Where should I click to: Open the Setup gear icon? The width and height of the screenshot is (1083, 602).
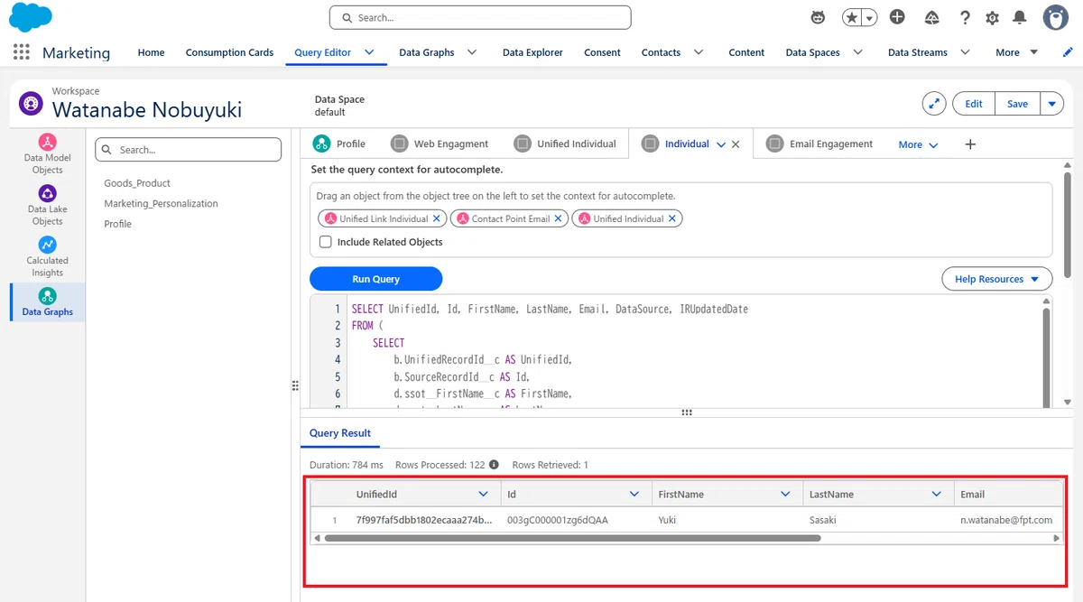coord(993,17)
